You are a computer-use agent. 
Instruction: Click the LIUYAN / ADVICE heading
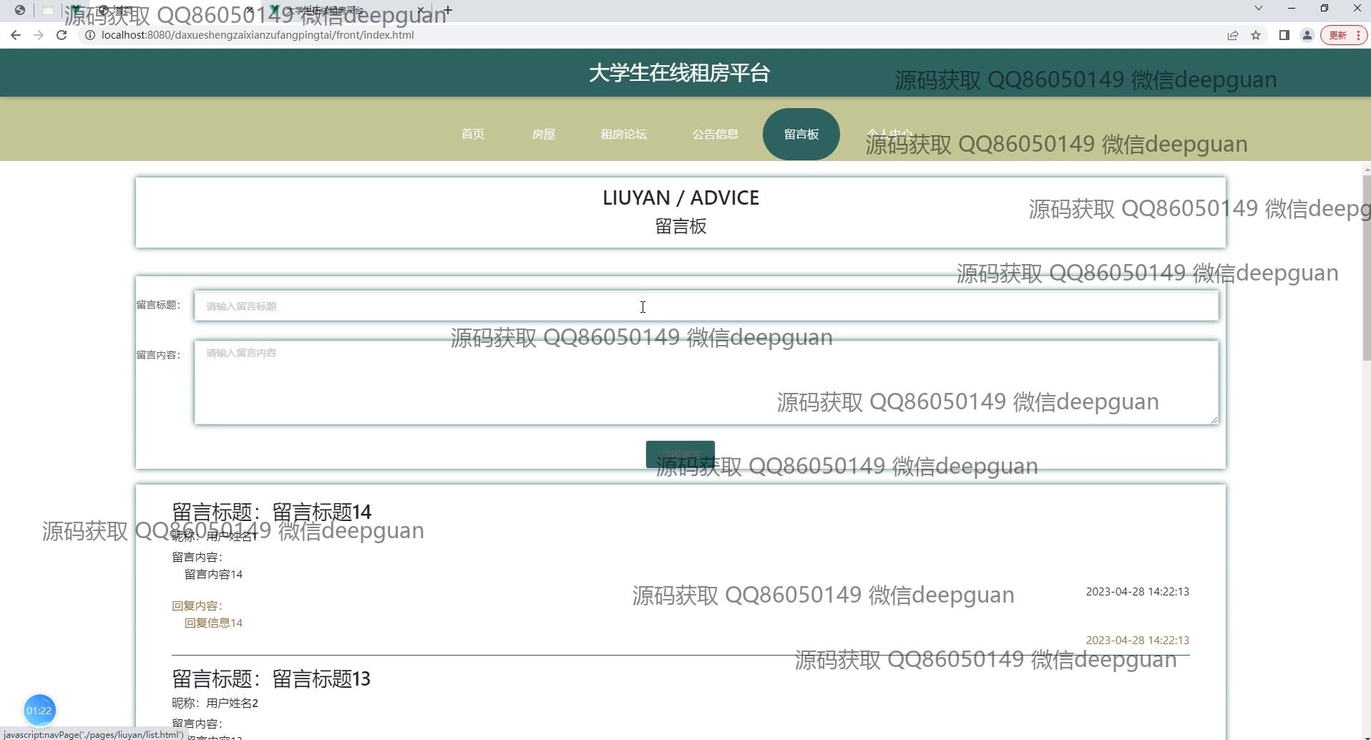click(x=680, y=198)
